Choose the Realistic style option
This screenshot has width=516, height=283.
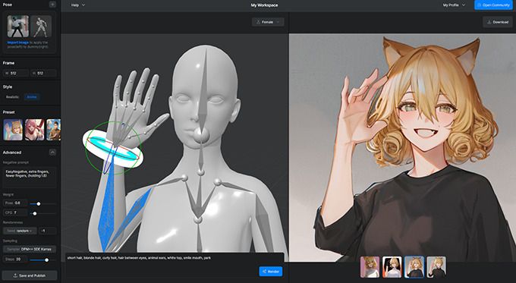(12, 97)
